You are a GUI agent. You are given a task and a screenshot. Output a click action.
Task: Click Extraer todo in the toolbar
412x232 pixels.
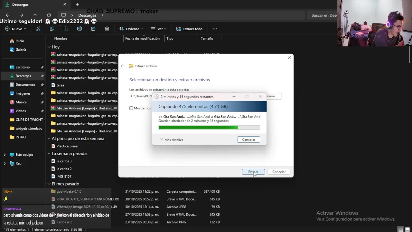coord(189,29)
